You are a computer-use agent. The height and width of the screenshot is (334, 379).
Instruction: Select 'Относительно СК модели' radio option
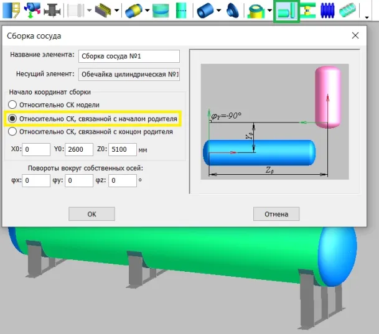pos(11,104)
